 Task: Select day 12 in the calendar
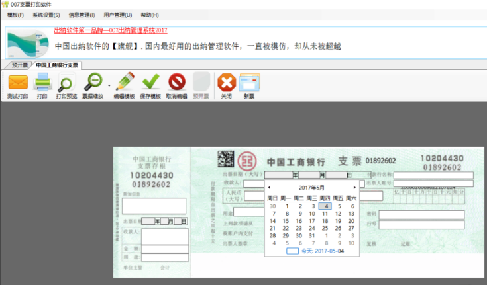click(x=338, y=214)
